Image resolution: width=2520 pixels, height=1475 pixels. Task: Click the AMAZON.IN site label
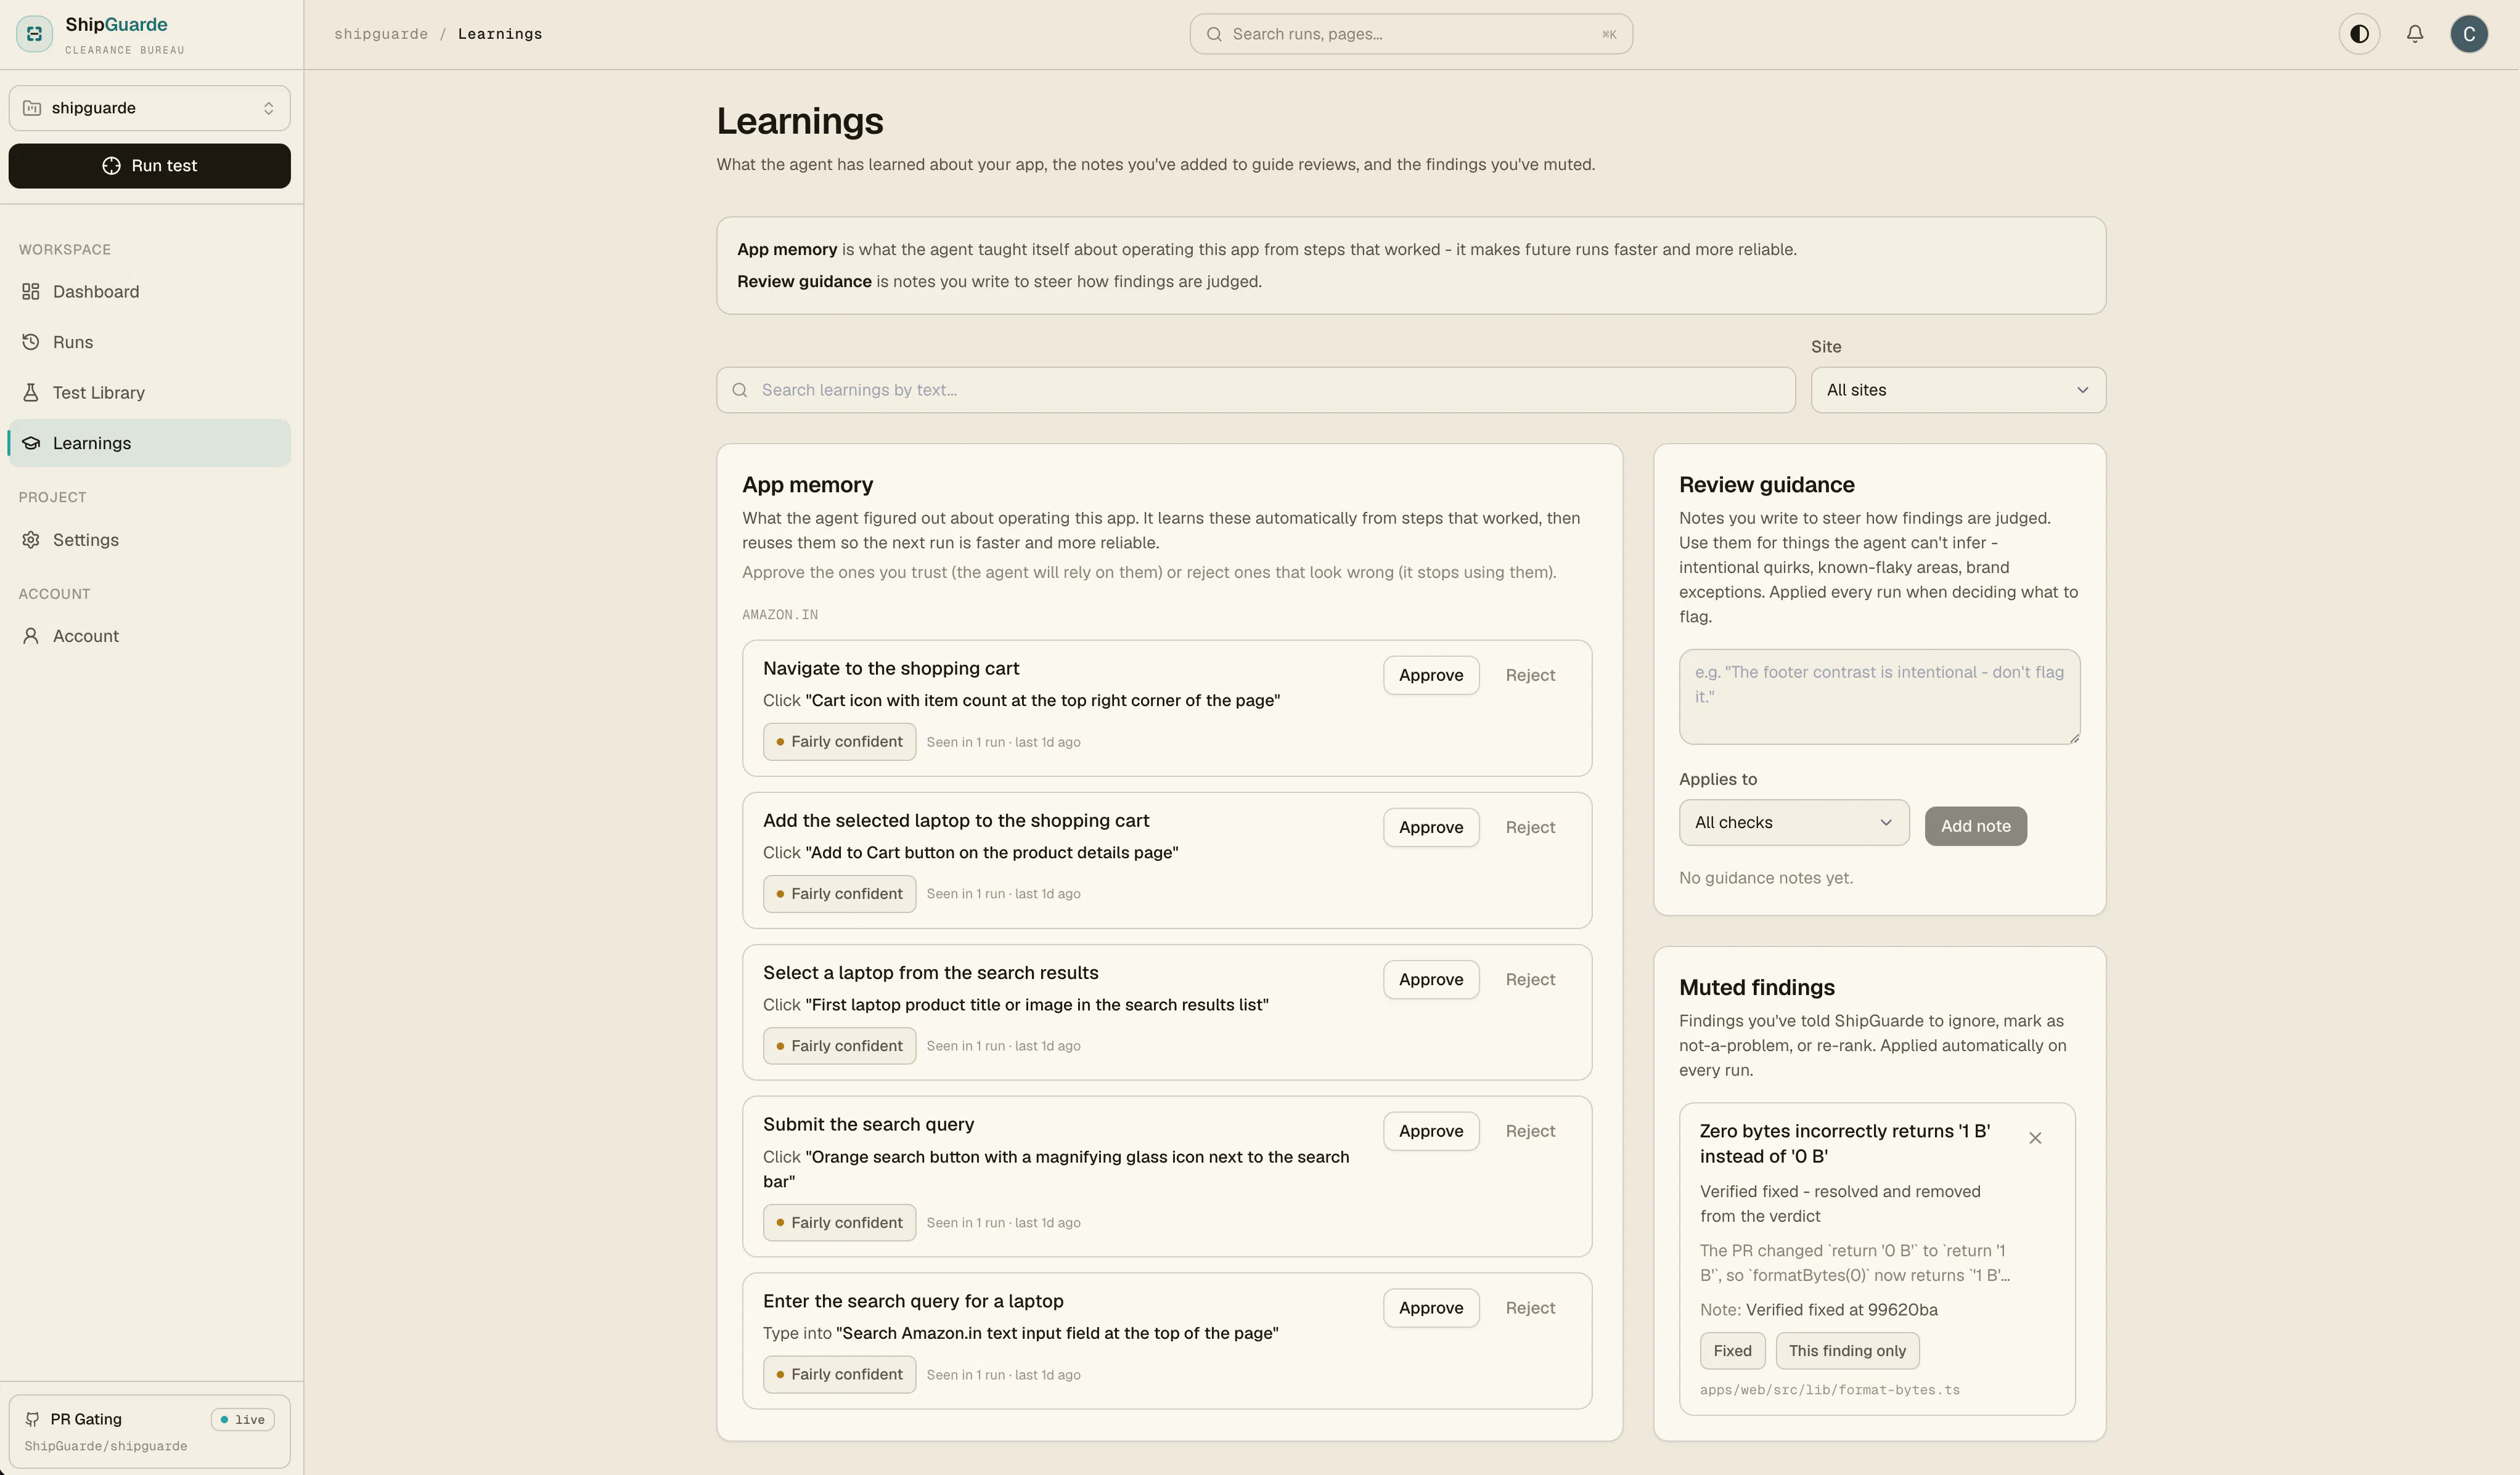(x=779, y=615)
